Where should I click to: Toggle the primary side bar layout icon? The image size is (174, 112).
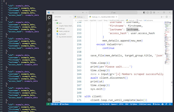144,13
